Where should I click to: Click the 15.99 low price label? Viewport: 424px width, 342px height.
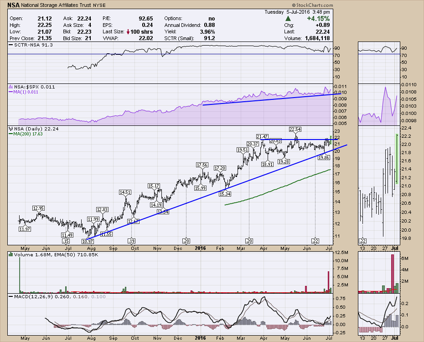[x=200, y=188]
